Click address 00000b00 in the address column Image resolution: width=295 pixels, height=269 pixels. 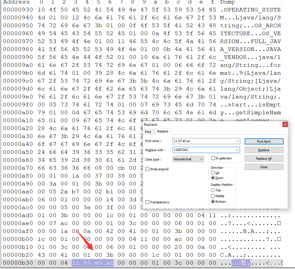pyautogui.click(x=18, y=239)
